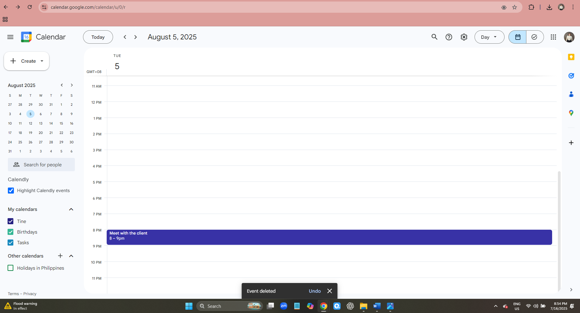Open the Terms link
This screenshot has width=580, height=313.
[13, 294]
